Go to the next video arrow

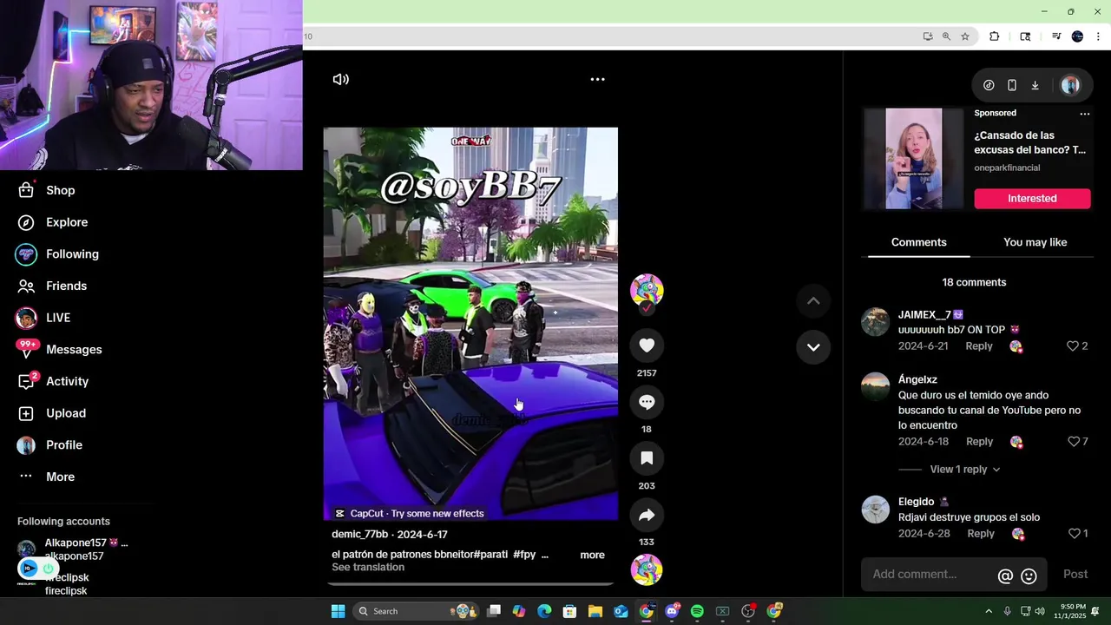pos(813,347)
